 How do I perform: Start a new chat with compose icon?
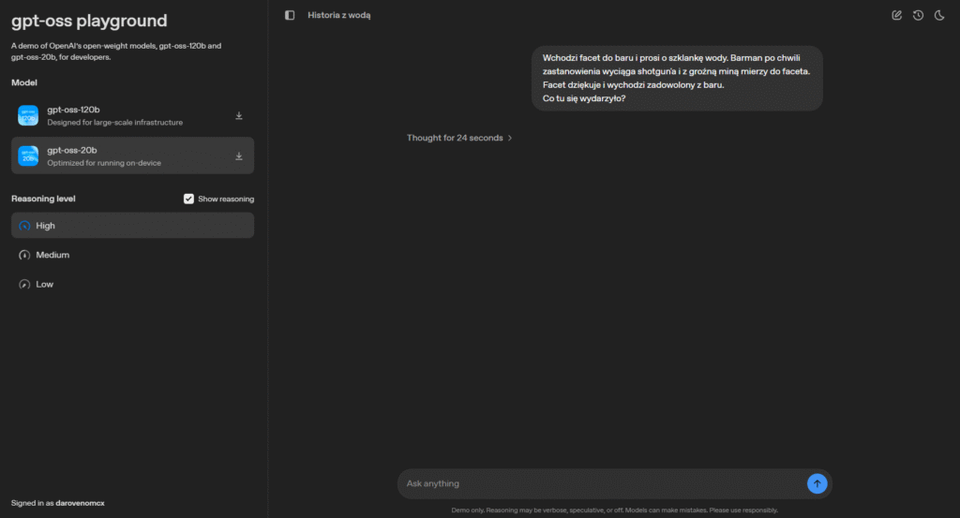point(896,15)
